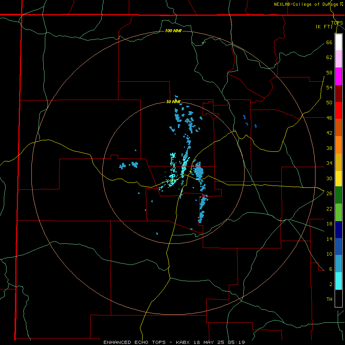The width and height of the screenshot is (345, 345).
Task: Click the navy 14-18 kft legend swatch
Action: pyautogui.click(x=338, y=230)
